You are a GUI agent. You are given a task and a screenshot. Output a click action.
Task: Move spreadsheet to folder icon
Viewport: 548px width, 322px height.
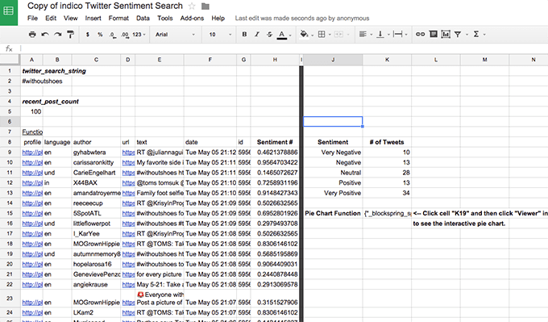click(205, 6)
